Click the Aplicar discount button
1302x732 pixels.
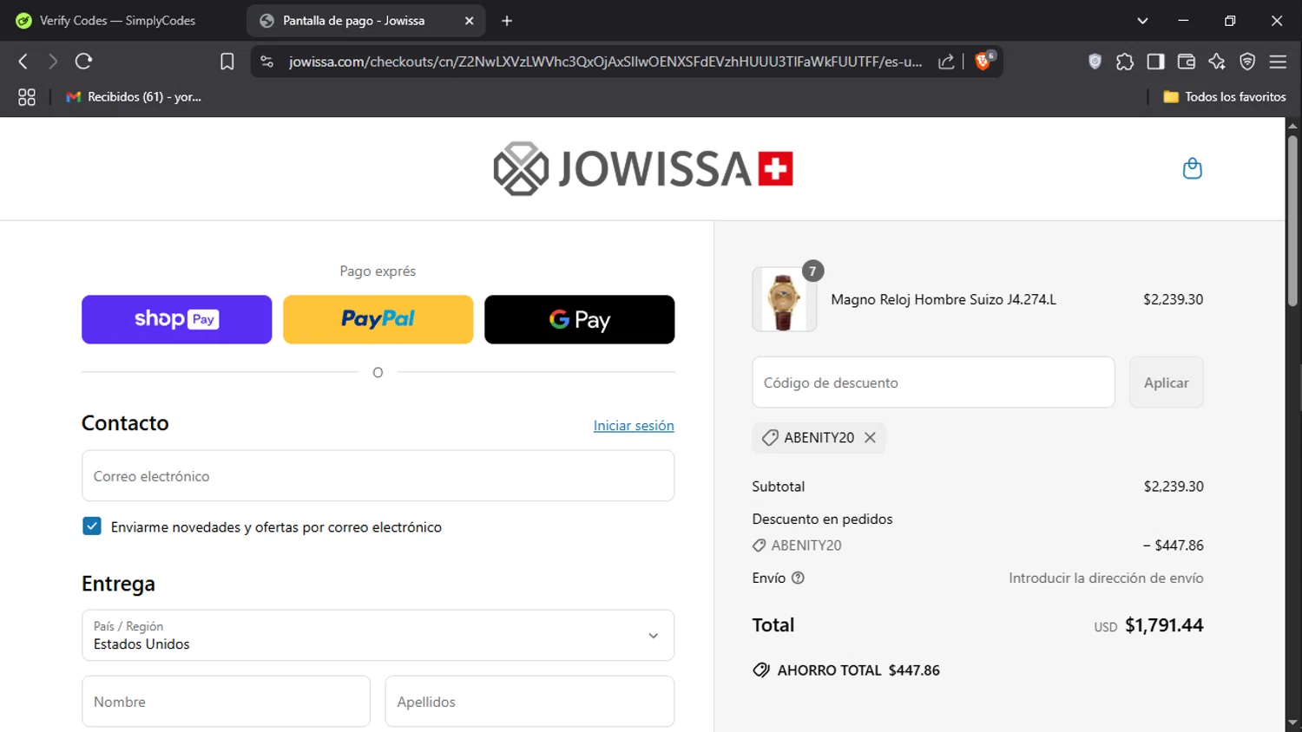pos(1166,382)
